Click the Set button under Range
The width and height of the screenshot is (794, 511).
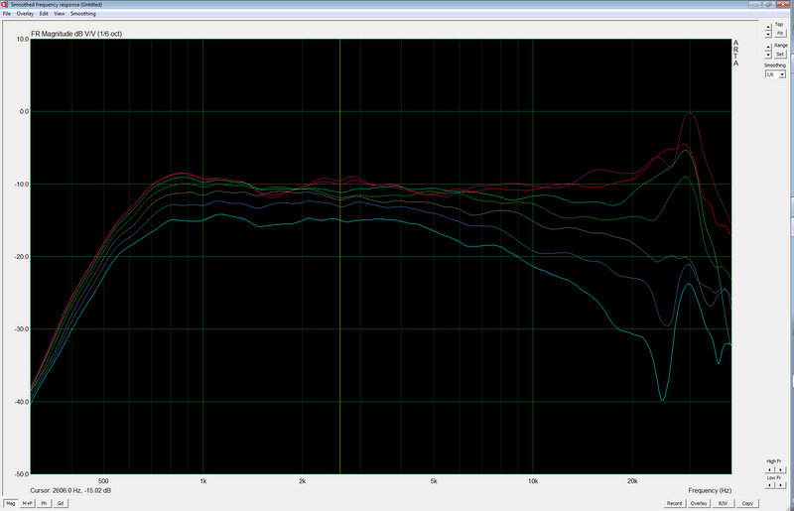point(780,55)
